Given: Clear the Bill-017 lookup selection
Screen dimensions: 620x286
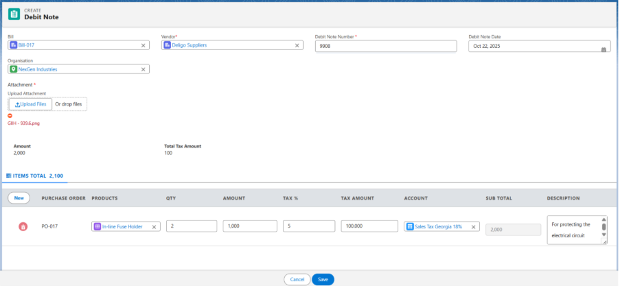Looking at the screenshot, I should point(143,45).
